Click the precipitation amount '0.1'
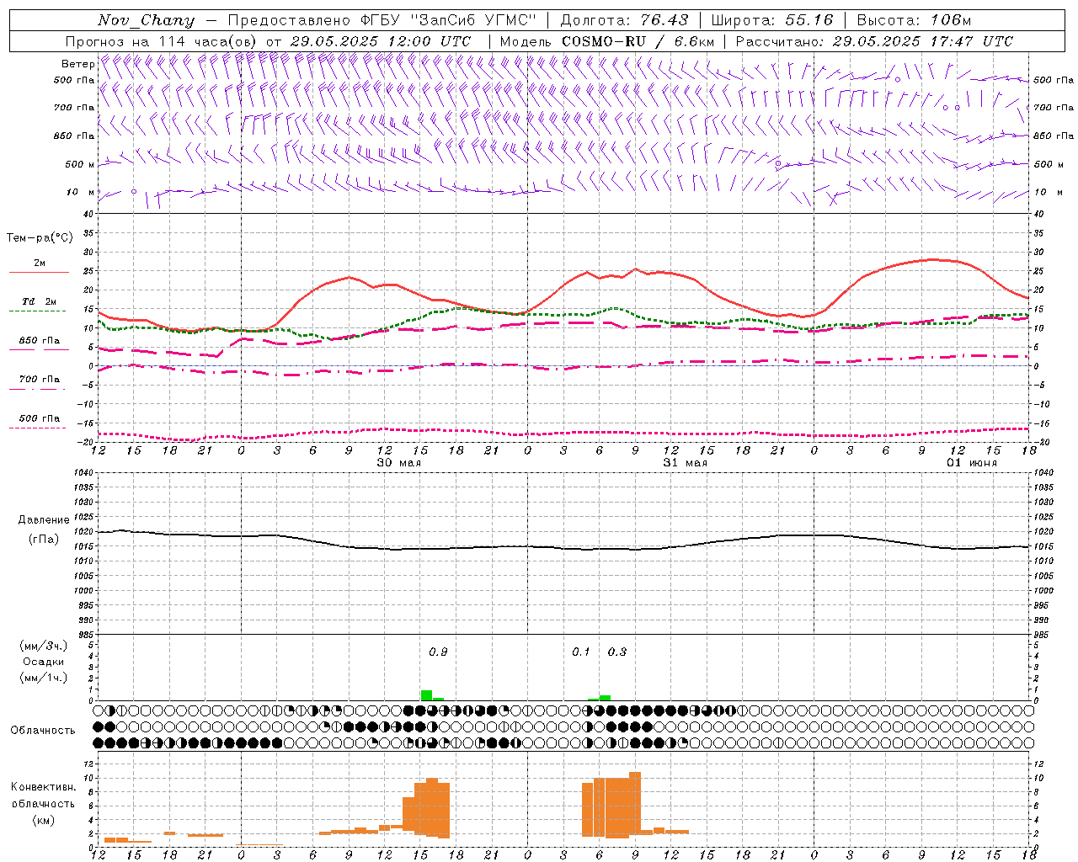The width and height of the screenshot is (1078, 862). (x=581, y=652)
